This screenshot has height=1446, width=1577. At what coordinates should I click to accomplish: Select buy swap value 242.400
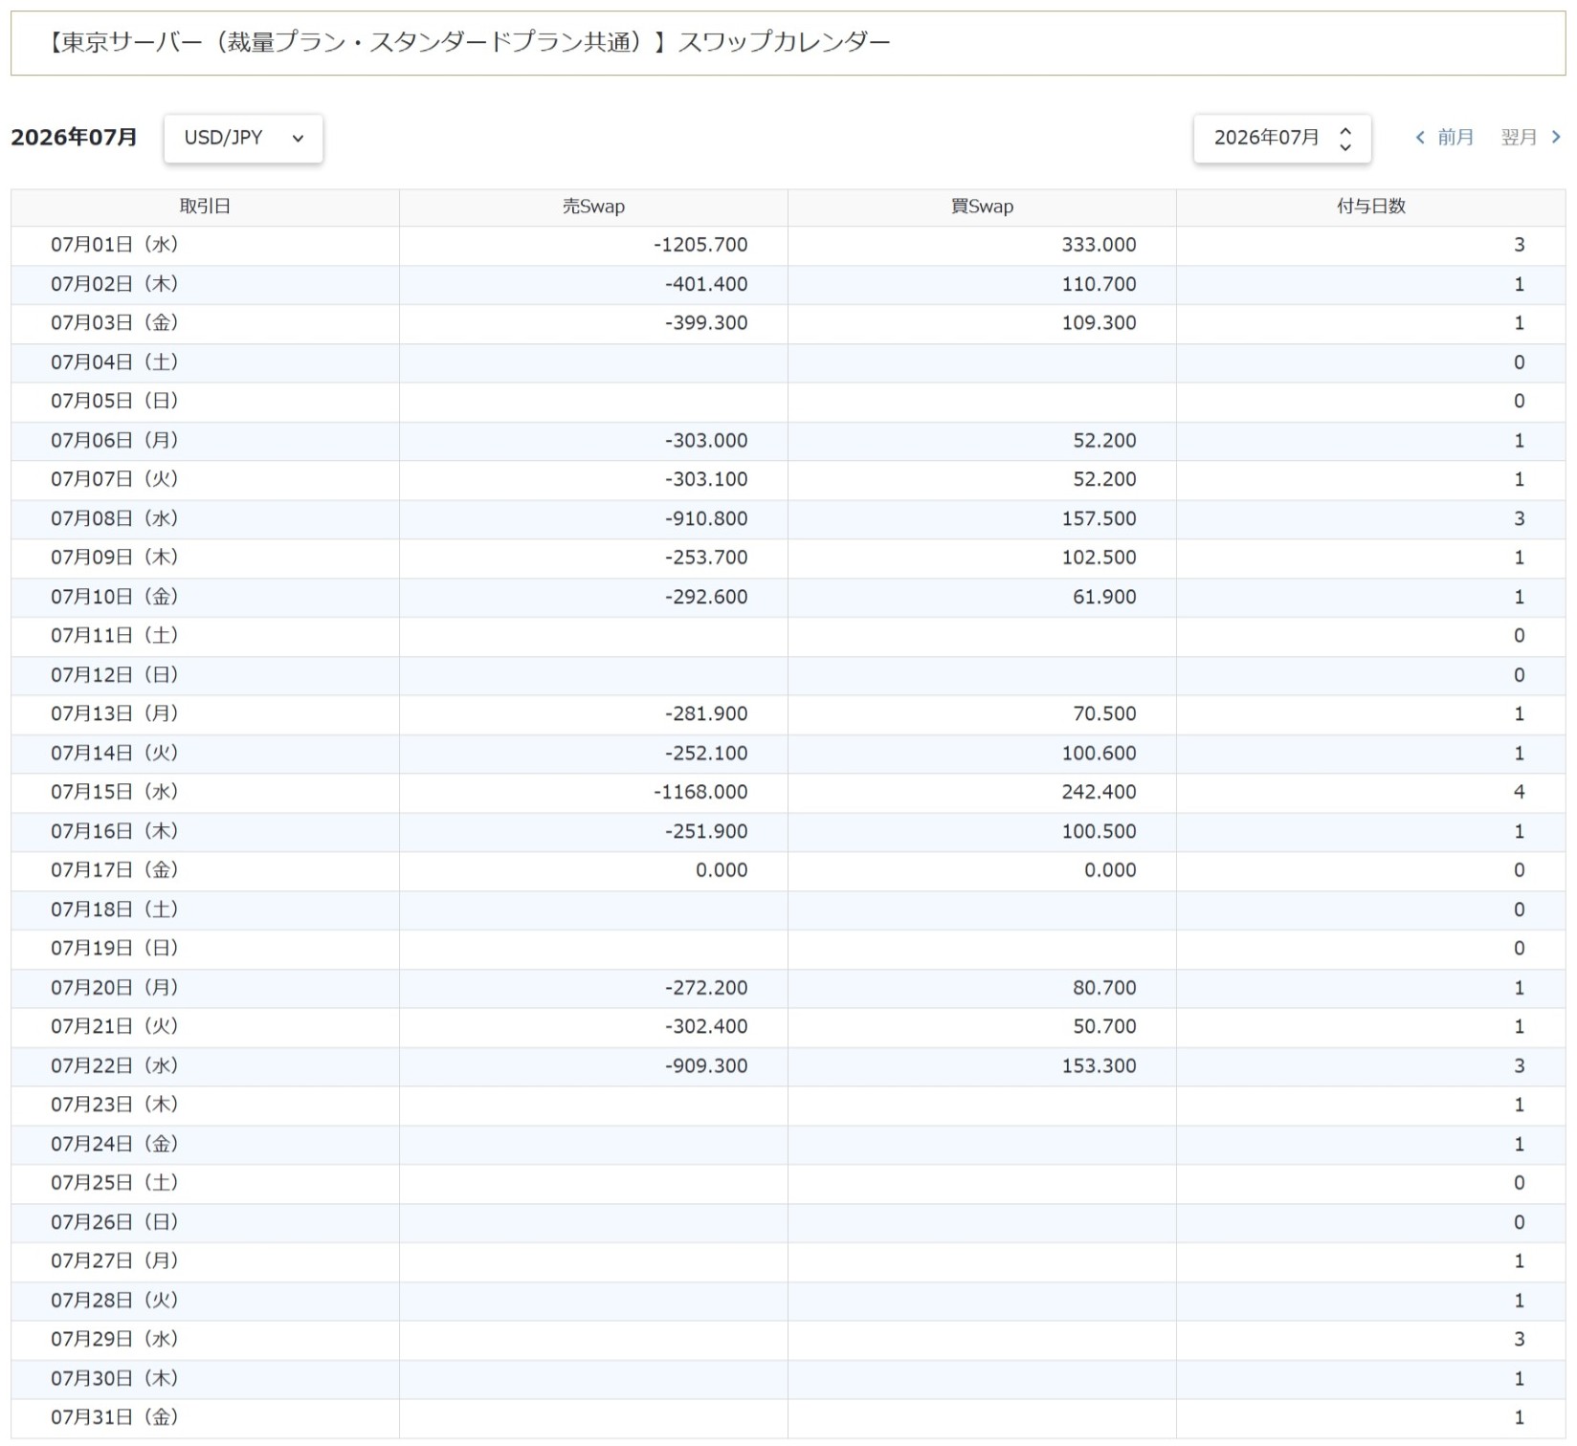[1099, 792]
